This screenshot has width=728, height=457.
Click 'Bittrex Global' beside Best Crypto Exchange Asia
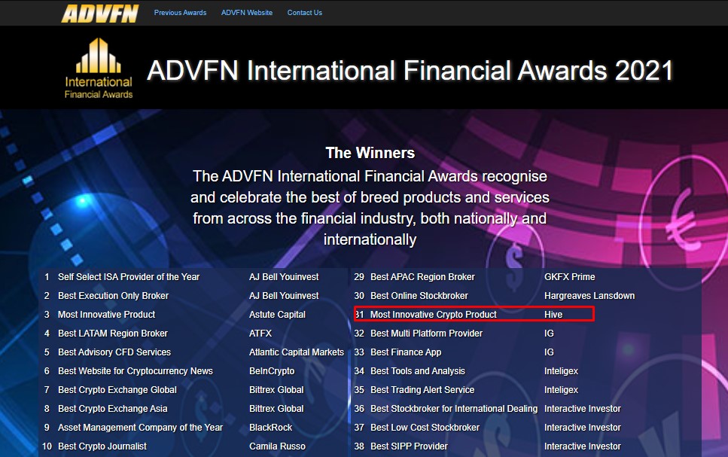point(276,409)
